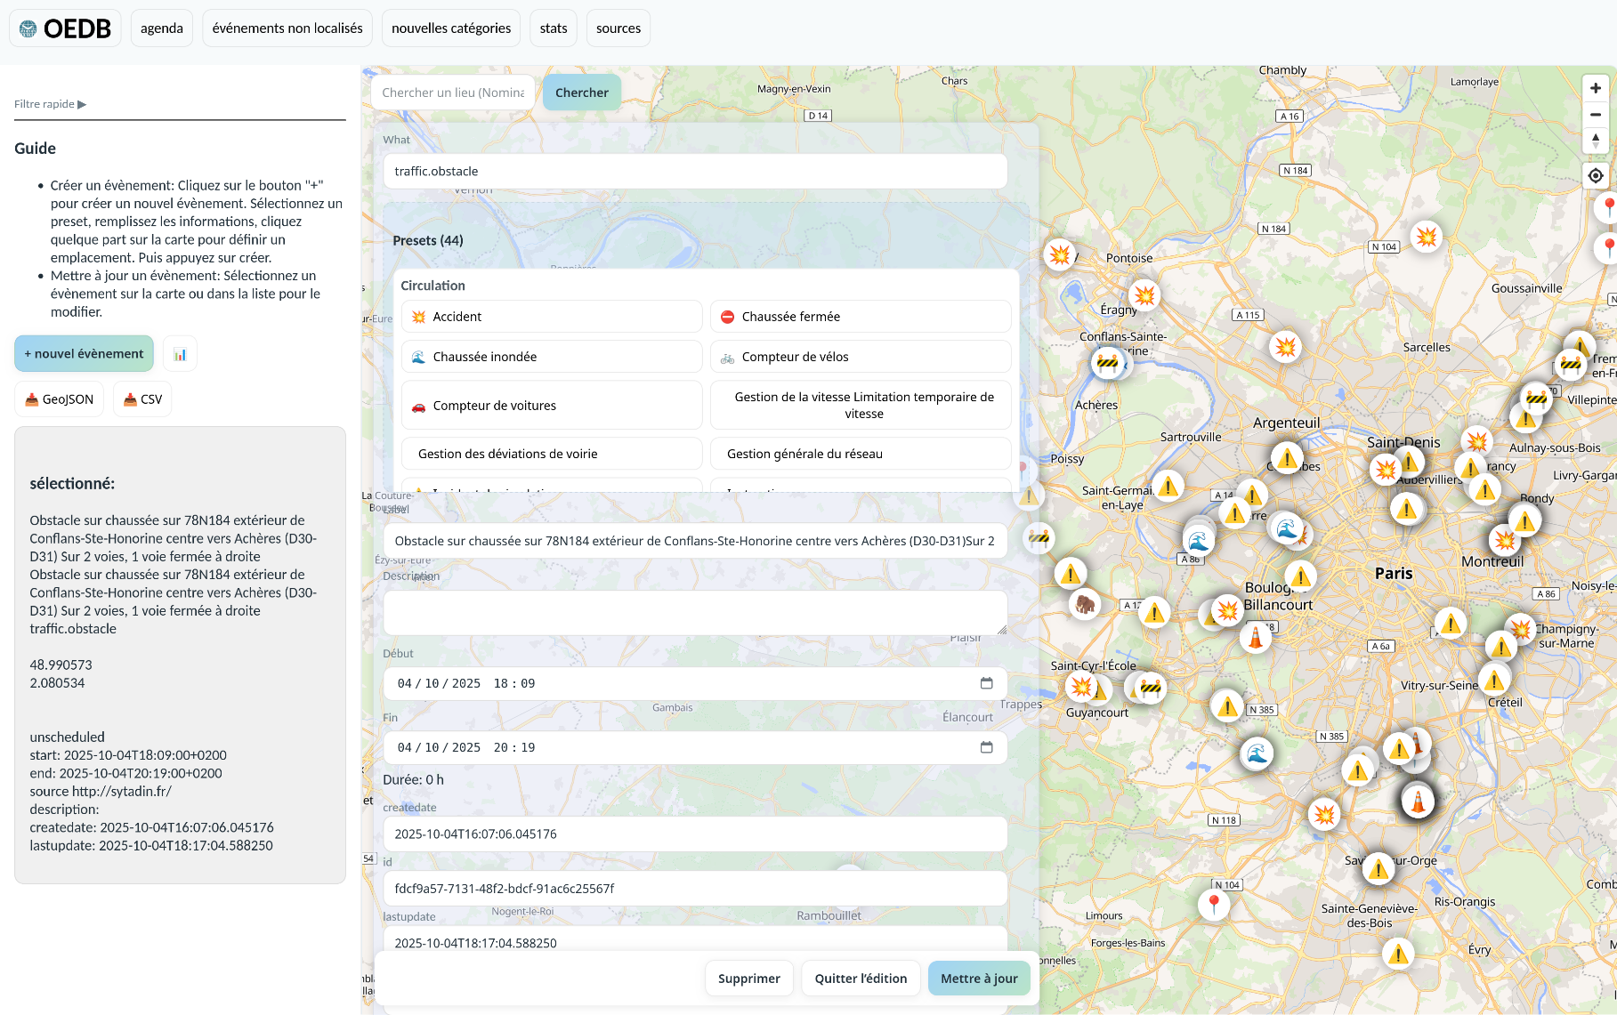Viewport: 1617px width, 1015px height.
Task: Expand the Filtre rapide section
Action: [x=51, y=104]
